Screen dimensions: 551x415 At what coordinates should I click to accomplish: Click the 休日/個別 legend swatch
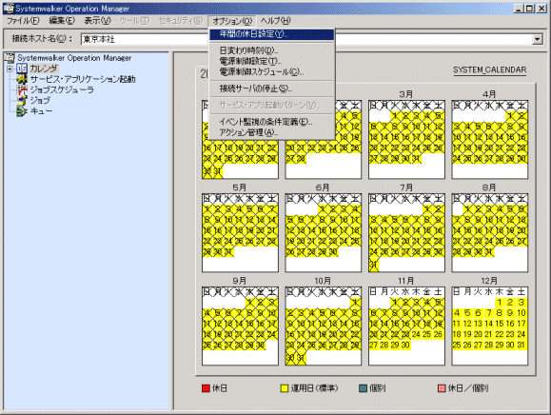pos(442,388)
